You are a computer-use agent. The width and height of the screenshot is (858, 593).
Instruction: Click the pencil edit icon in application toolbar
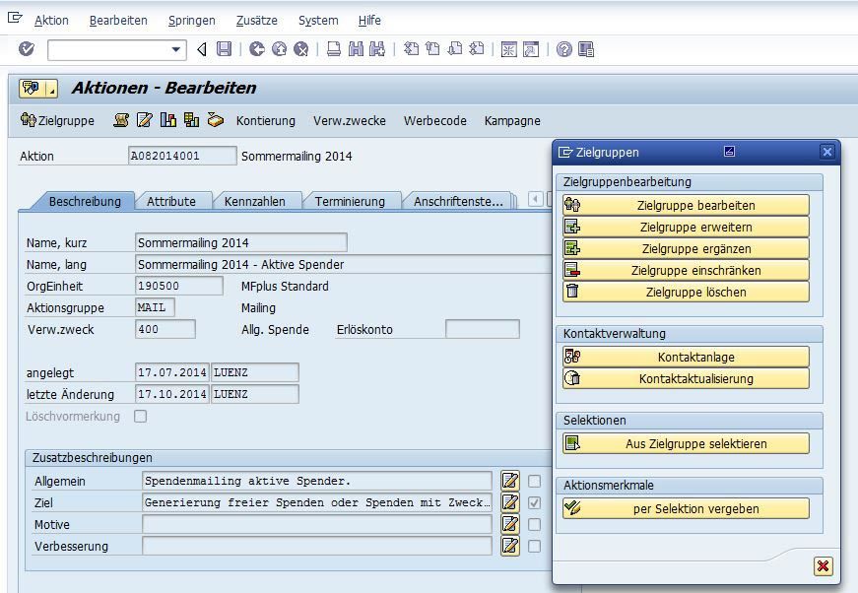click(x=145, y=120)
